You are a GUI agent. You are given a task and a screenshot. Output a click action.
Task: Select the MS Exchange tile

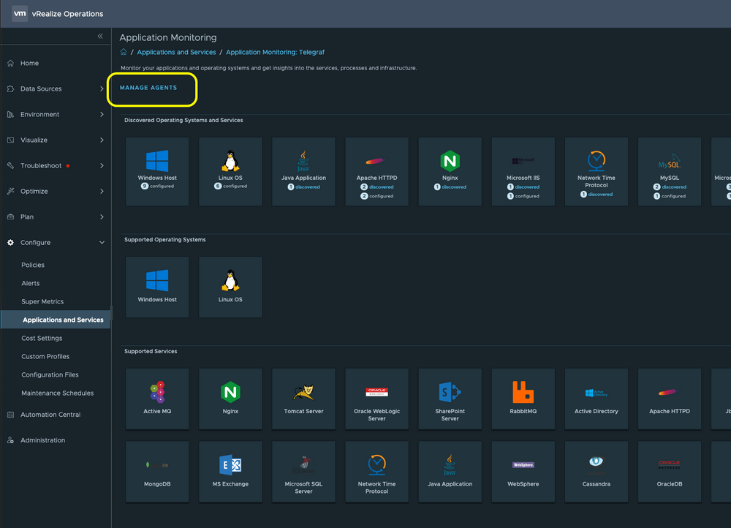tap(230, 472)
